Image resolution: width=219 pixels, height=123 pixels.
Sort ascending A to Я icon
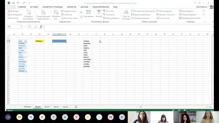pyautogui.click(x=81, y=12)
